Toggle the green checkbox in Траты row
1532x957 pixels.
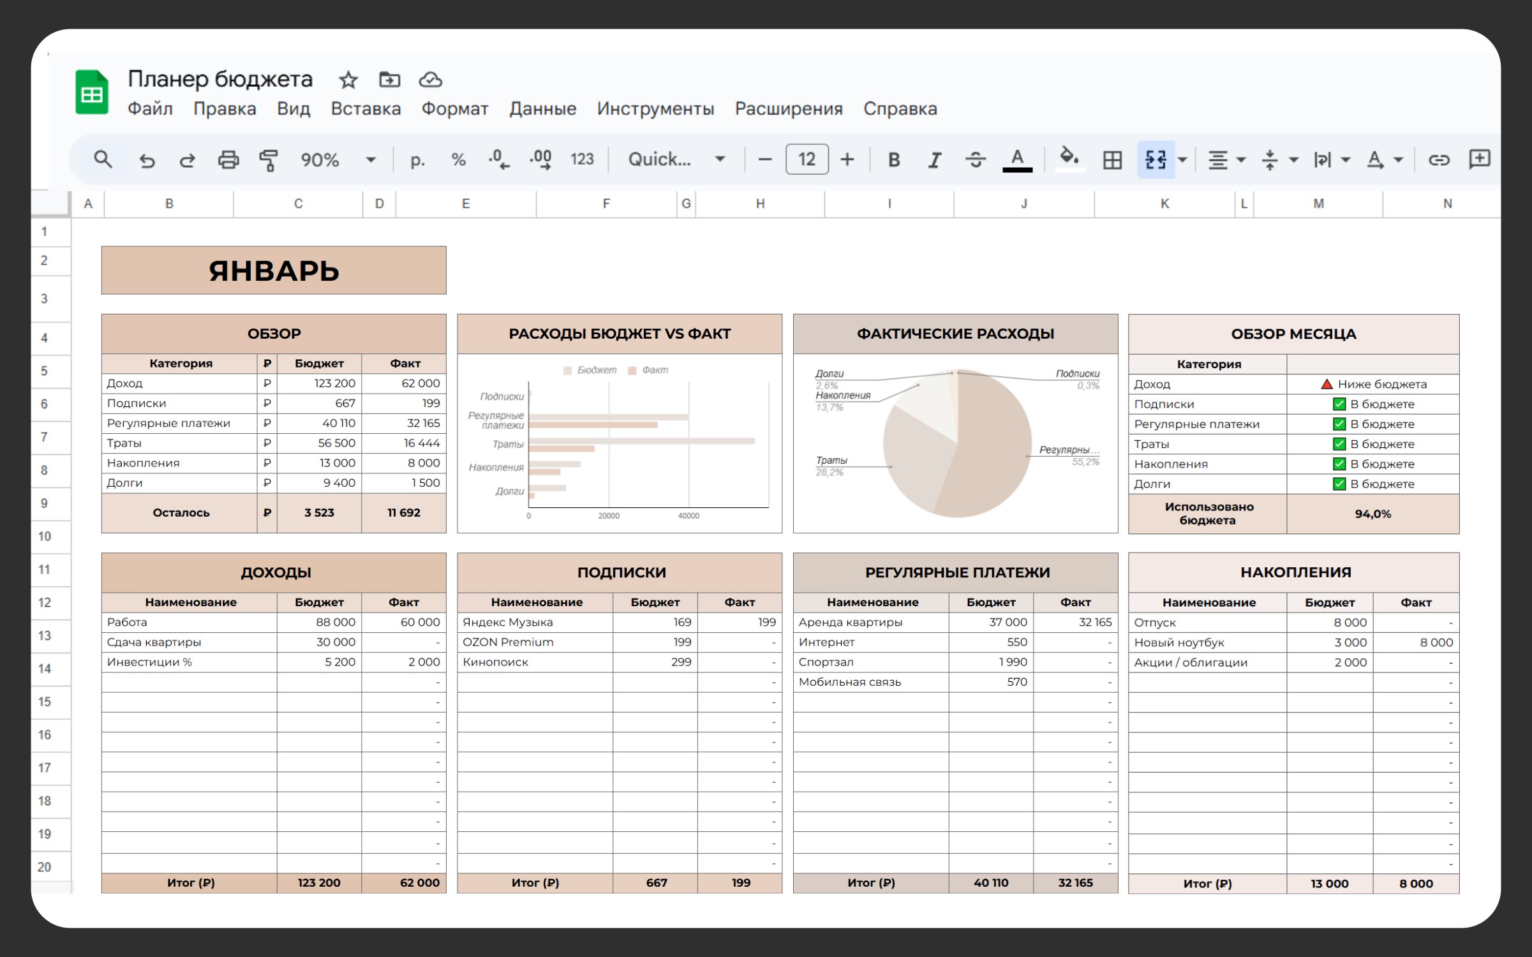tap(1339, 444)
